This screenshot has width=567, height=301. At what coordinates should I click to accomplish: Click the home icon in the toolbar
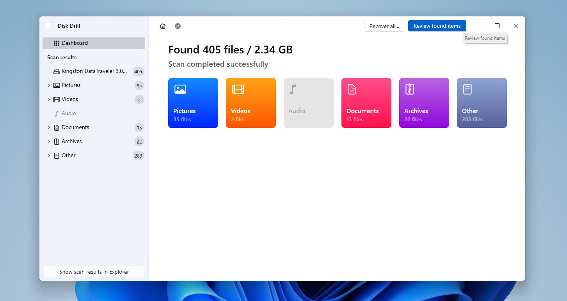163,26
